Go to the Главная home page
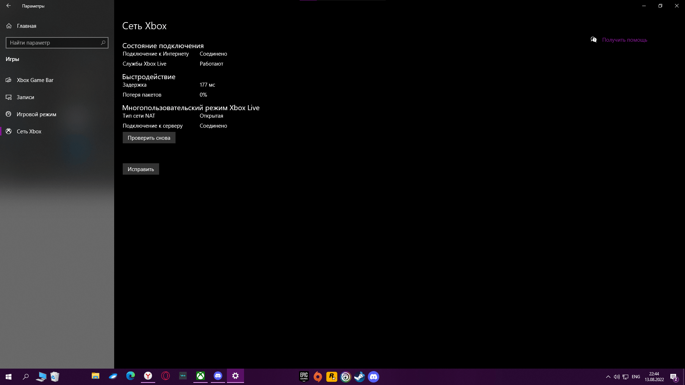This screenshot has height=385, width=685. click(57, 26)
